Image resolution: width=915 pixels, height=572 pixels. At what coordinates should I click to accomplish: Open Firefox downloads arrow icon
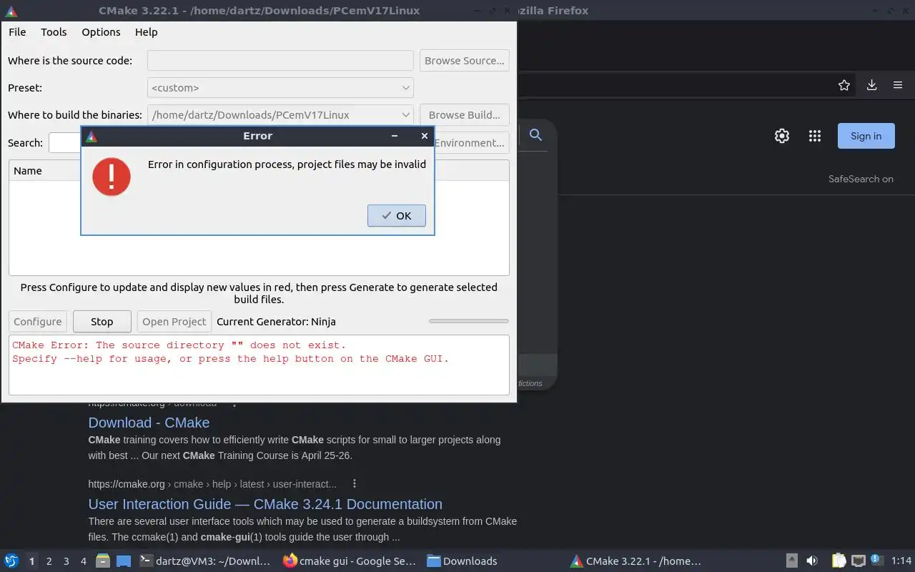871,85
